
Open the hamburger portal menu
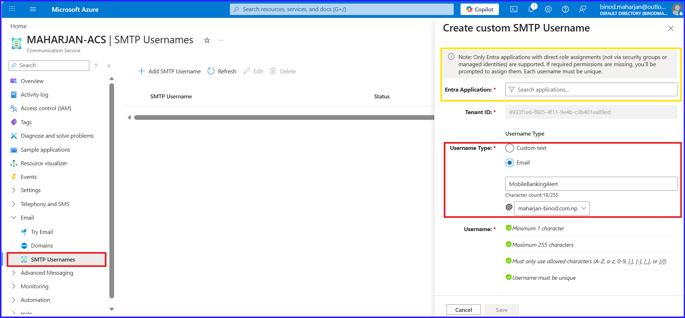tap(33, 9)
